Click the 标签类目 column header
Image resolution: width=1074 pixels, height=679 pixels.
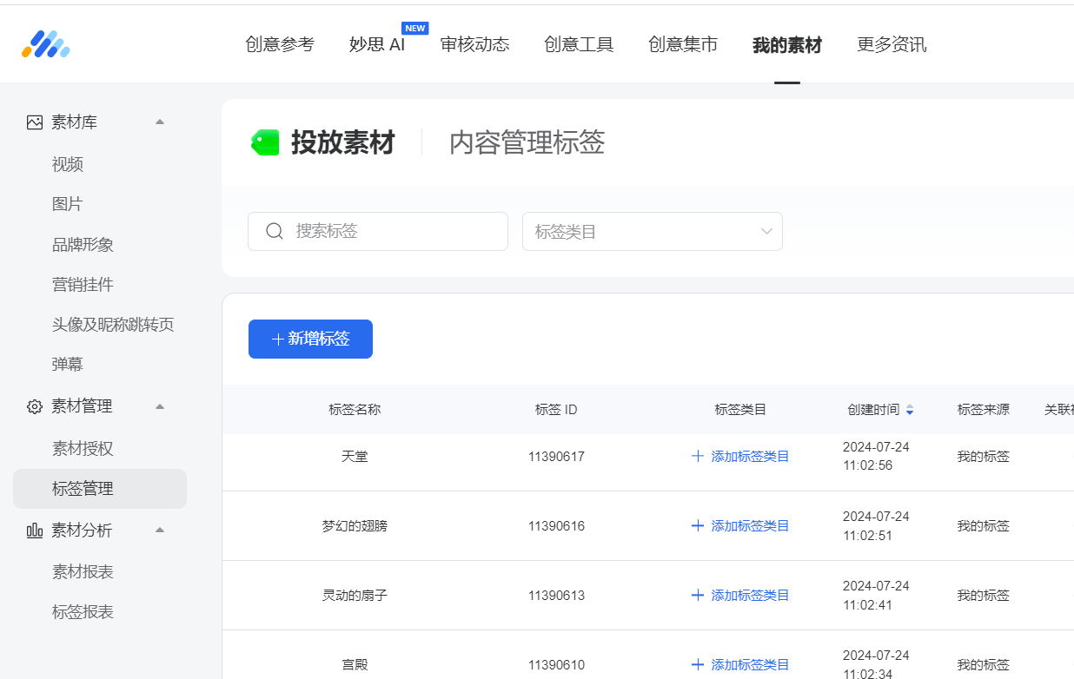[x=740, y=410]
